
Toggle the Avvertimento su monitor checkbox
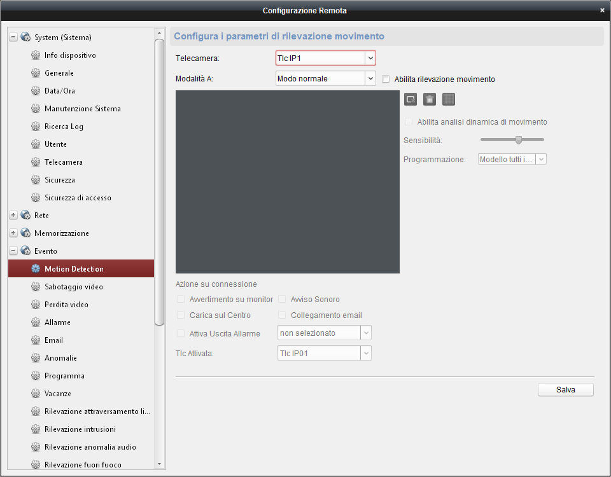(x=181, y=300)
